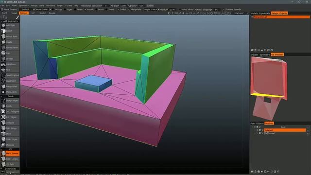The width and height of the screenshot is (311, 175).
Task: Activate the UV Path tool
Action: click(x=10, y=164)
